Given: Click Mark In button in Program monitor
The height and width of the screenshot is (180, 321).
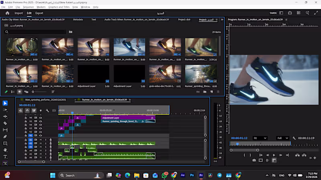Looking at the screenshot, I should (x=244, y=155).
